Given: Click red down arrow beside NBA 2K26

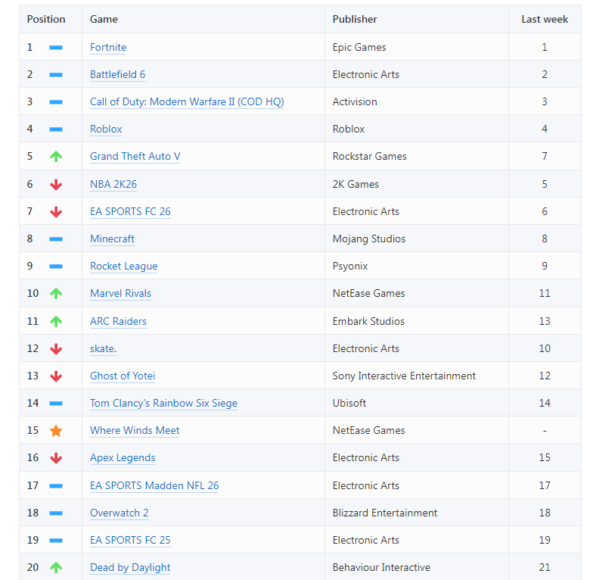Looking at the screenshot, I should (56, 185).
